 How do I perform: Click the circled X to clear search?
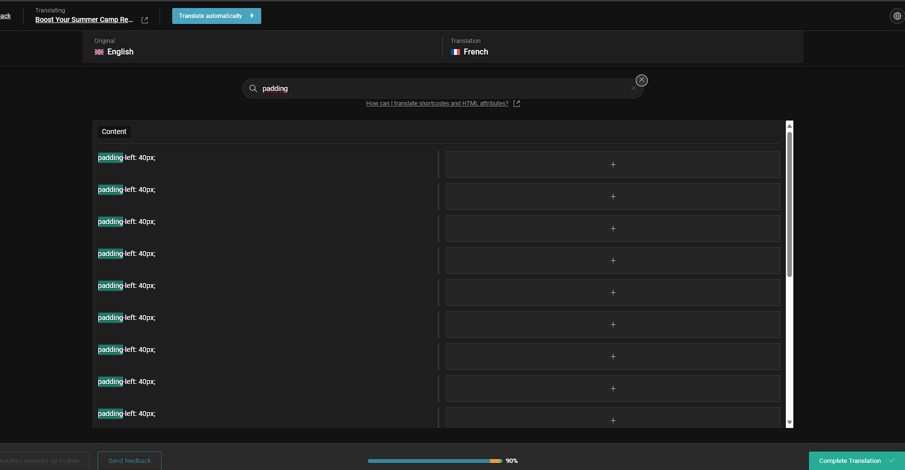[641, 80]
